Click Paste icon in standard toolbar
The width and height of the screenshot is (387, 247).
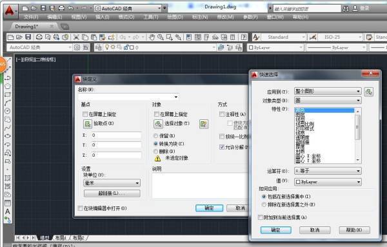[94, 37]
